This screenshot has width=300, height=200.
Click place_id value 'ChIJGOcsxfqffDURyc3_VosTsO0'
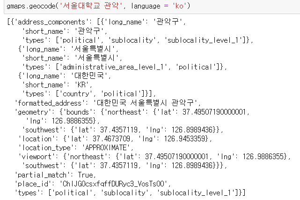click(x=113, y=184)
